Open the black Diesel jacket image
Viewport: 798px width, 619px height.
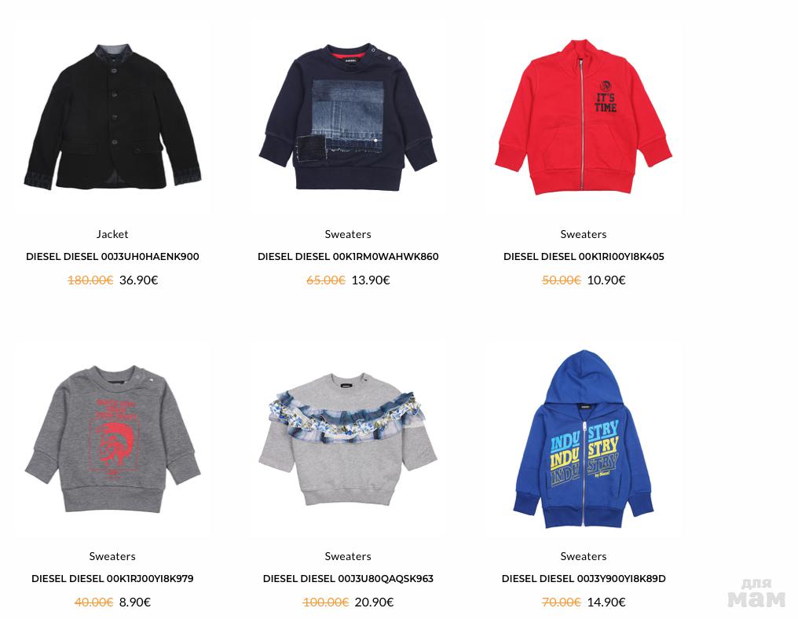click(x=112, y=116)
